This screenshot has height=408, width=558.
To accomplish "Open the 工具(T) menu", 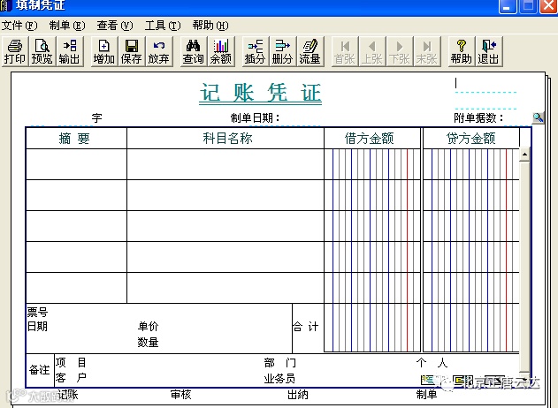I will (x=163, y=26).
